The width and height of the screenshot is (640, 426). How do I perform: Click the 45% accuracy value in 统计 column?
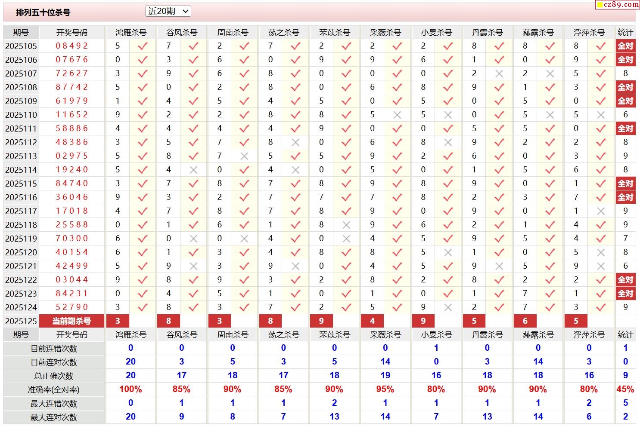coord(625,389)
